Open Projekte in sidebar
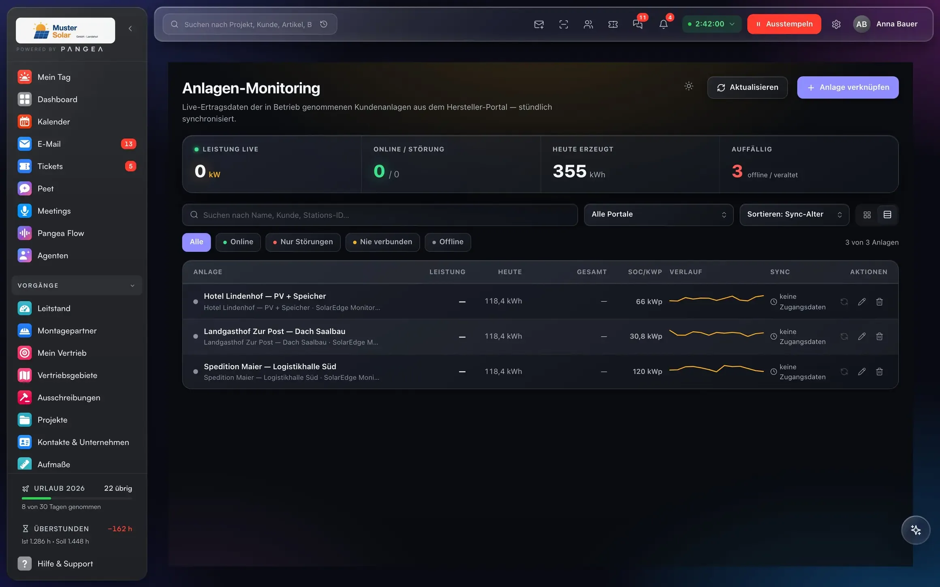Screen dimensions: 940x587 (x=77, y=420)
